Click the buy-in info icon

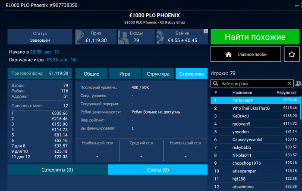point(205,31)
